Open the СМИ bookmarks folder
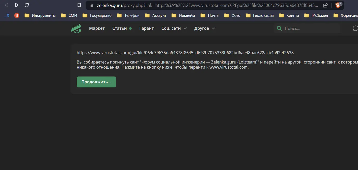 (x=69, y=16)
